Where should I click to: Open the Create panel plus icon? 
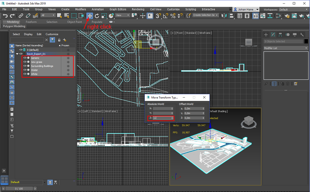[266, 34]
